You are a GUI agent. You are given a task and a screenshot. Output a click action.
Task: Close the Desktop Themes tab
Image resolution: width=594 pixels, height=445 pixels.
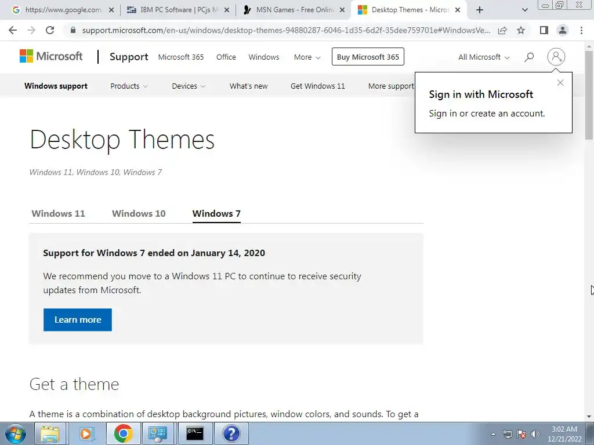pos(458,10)
